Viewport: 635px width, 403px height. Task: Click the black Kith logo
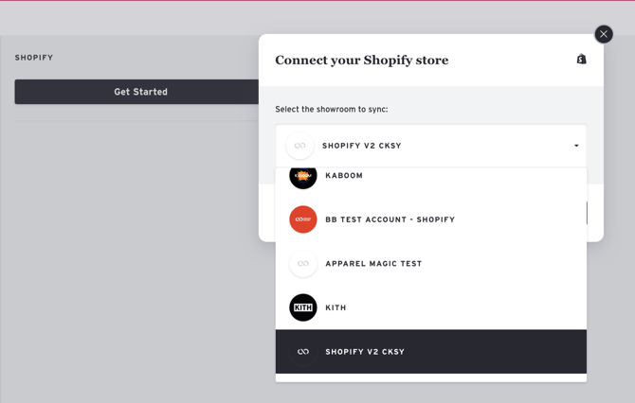303,307
